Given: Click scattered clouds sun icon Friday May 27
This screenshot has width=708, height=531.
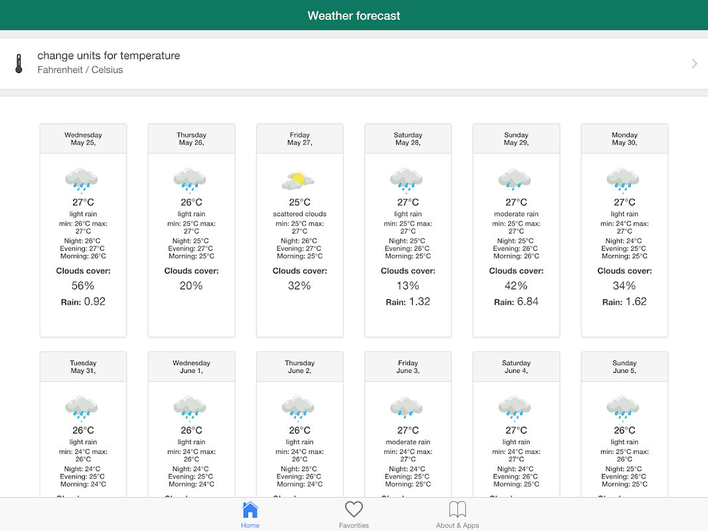Looking at the screenshot, I should tap(298, 181).
